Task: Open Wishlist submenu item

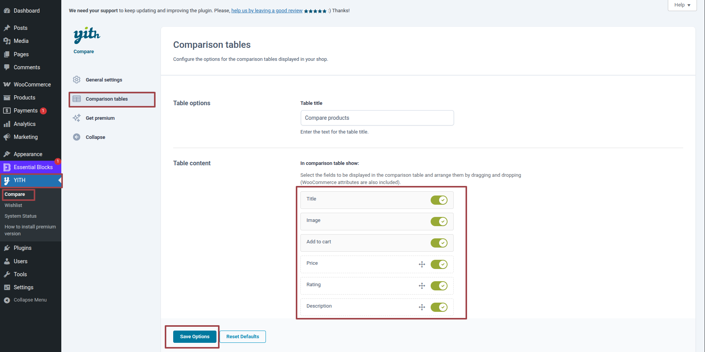Action: tap(13, 205)
